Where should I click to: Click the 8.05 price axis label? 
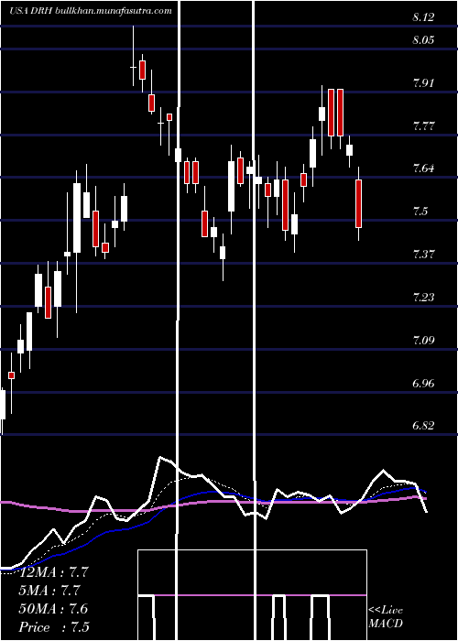tap(423, 40)
